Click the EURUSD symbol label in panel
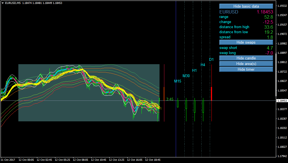Image resolution: width=288 pixels, height=163 pixels. (x=229, y=12)
